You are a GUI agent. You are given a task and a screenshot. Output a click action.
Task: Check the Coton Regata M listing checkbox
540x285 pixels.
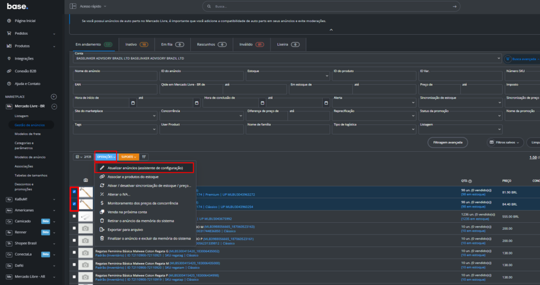74,264
